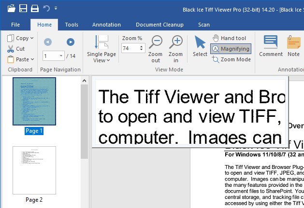Click the Open file icon in quick access toolbar

[12, 8]
